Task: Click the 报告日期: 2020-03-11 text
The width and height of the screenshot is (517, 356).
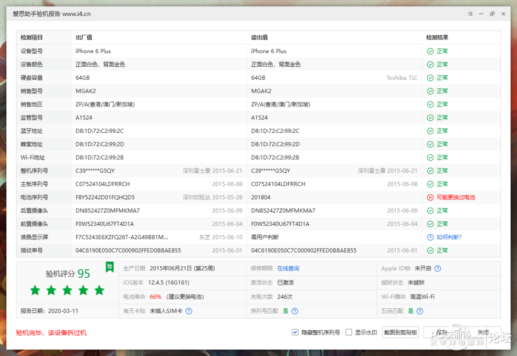Action: [49, 311]
